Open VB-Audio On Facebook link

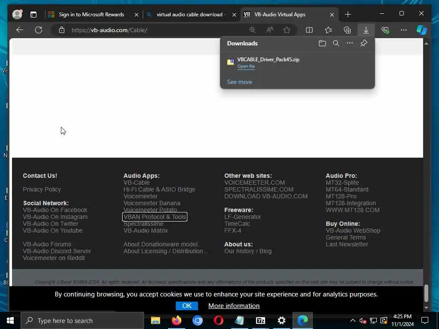(x=55, y=210)
